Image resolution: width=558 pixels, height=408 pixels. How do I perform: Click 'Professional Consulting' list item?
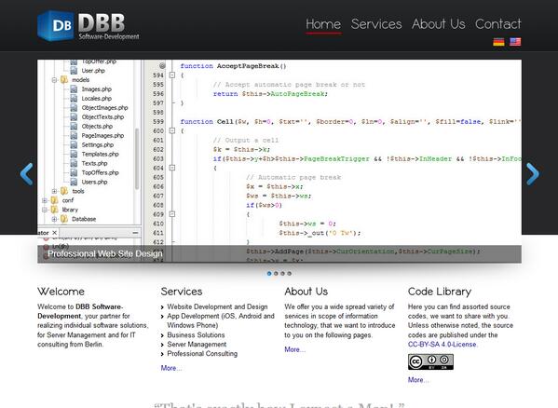click(x=202, y=354)
